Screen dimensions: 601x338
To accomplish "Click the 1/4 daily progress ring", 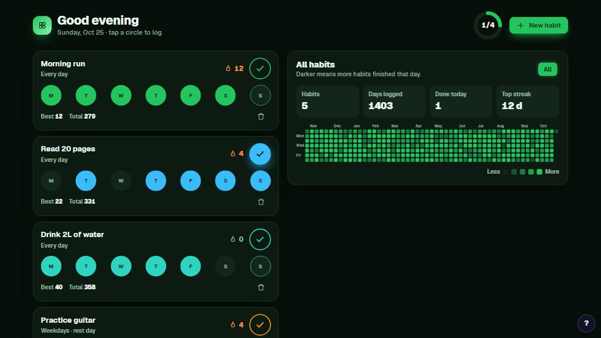I will 488,25.
